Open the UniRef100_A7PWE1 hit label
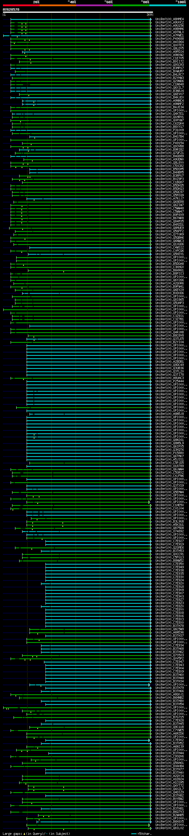Viewport: 189px width, 836px height. click(169, 35)
